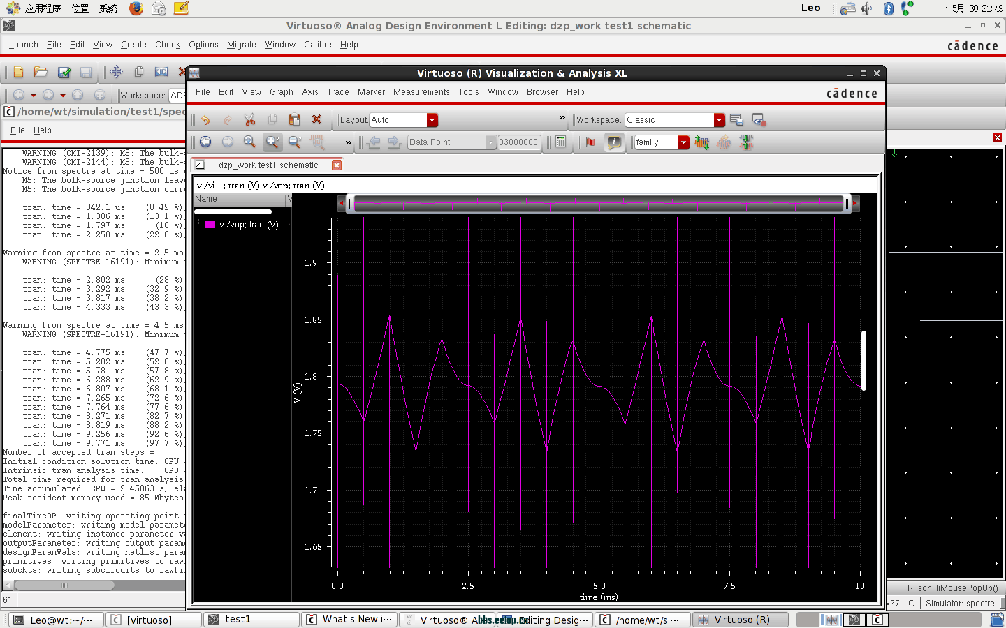Screen dimensions: 1006x628
Task: Click the Copy icon in schematic toolbar
Action: [139, 72]
